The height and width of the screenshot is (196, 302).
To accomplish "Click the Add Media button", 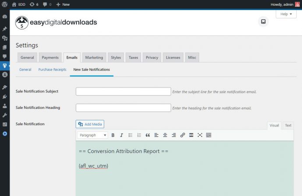I will [90, 124].
